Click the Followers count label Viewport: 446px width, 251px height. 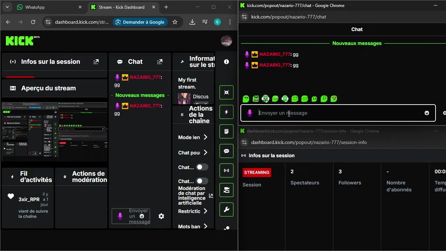pos(350,183)
